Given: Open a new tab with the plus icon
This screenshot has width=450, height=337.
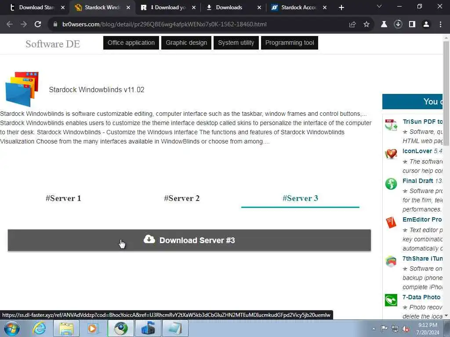Looking at the screenshot, I should [x=341, y=7].
